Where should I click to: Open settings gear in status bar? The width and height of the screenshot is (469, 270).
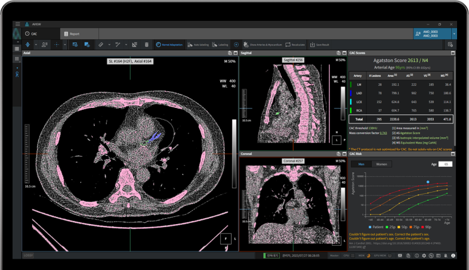pos(423,256)
